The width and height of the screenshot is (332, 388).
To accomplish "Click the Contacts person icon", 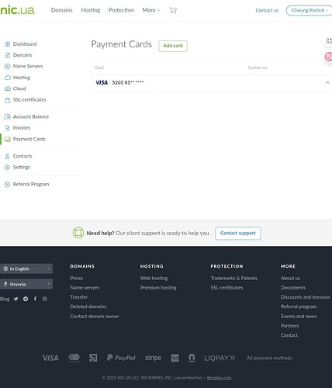I will [x=8, y=156].
